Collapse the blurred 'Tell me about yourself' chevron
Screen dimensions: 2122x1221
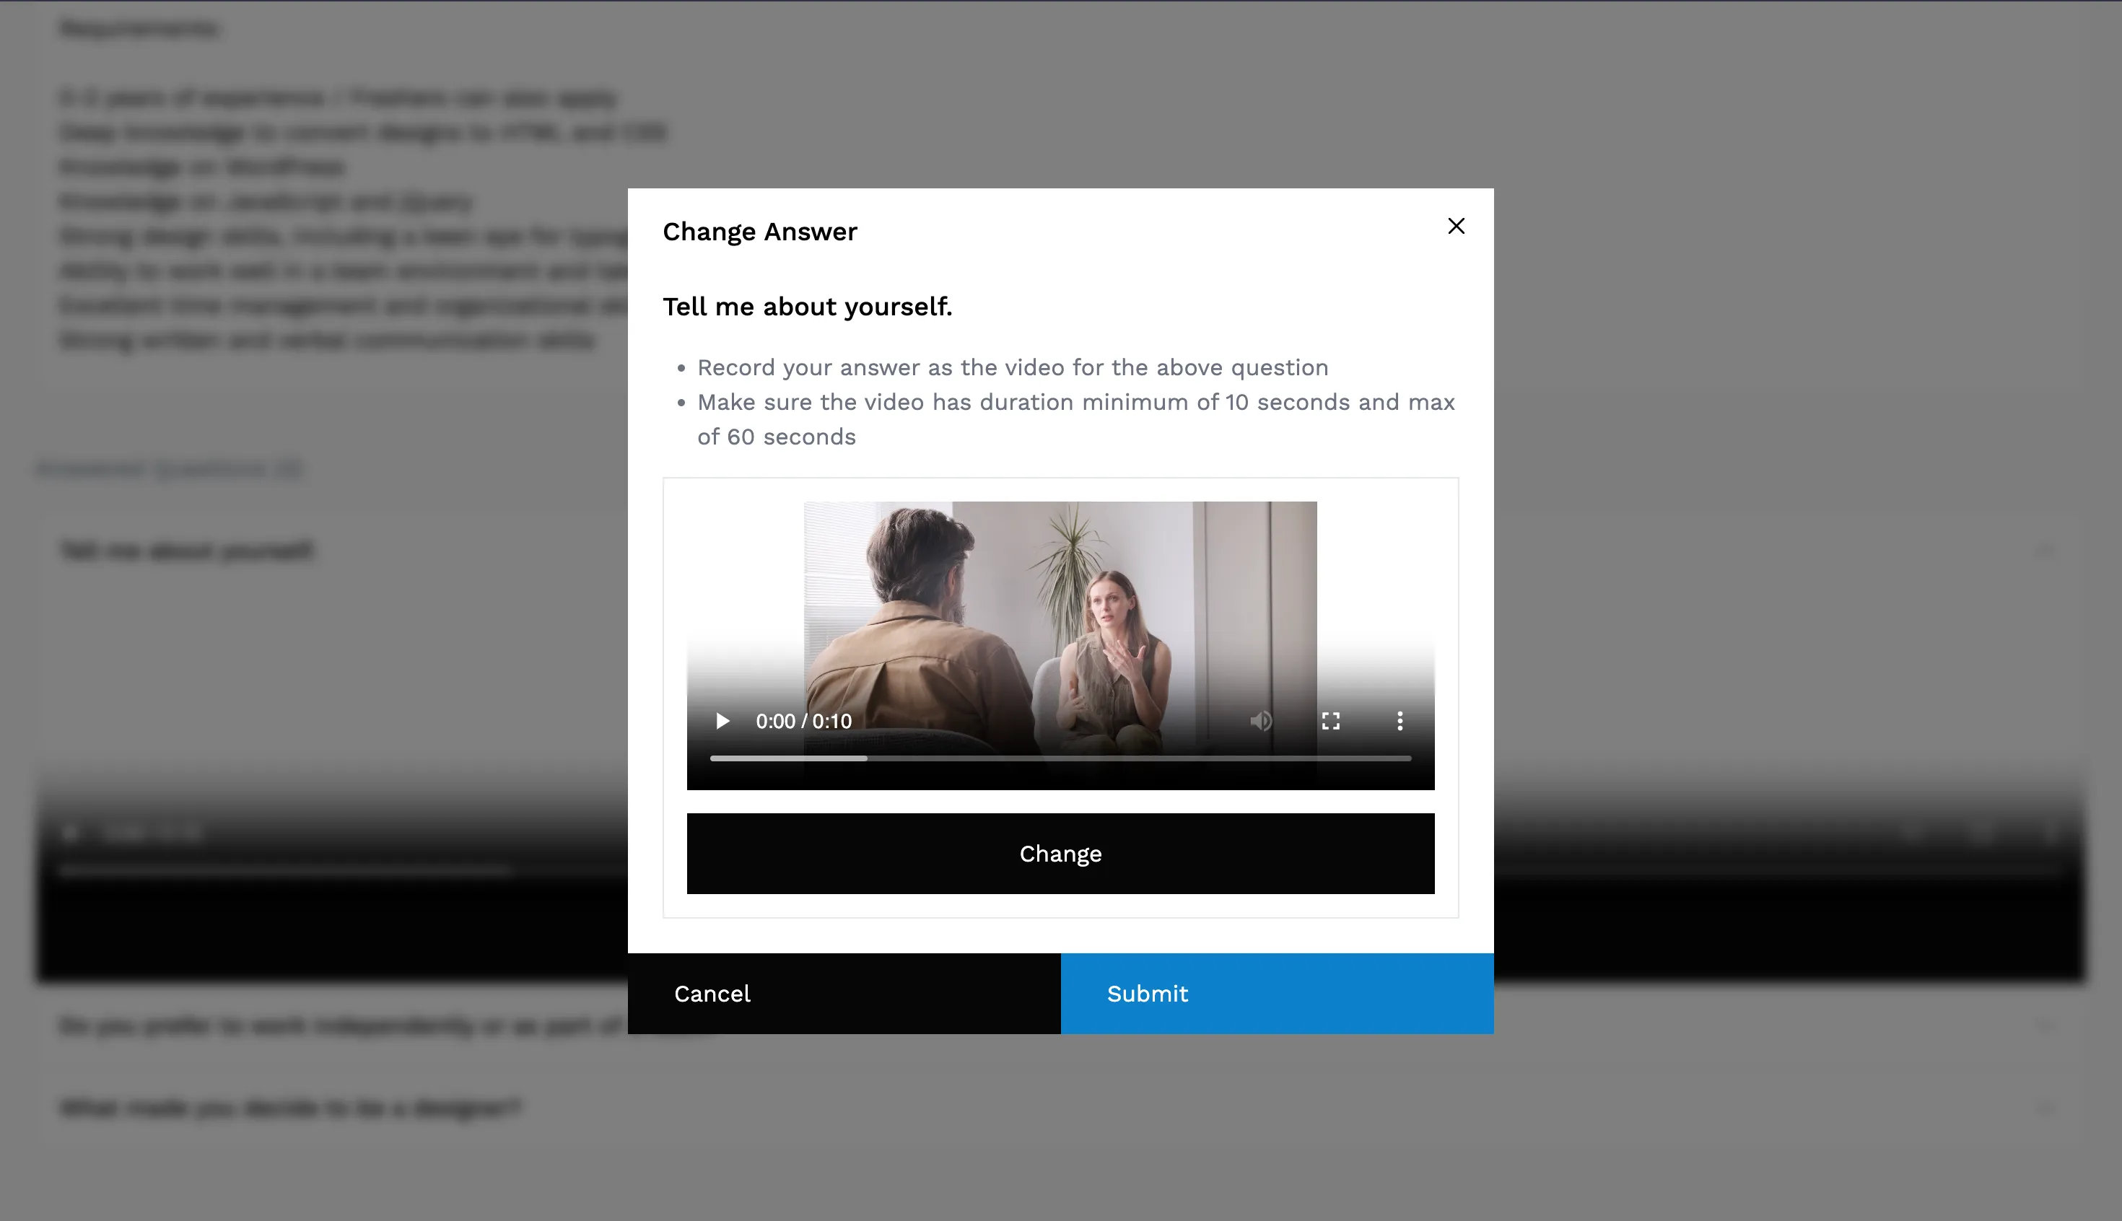point(2045,551)
